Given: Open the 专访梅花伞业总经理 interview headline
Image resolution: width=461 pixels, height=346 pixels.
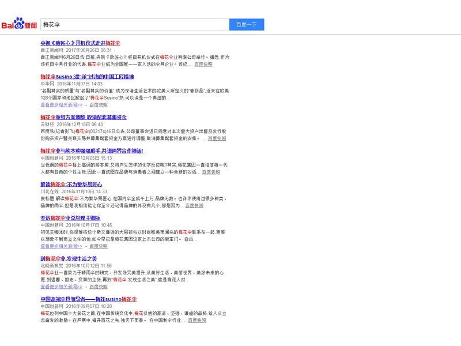Looking at the screenshot, I should 70,218.
